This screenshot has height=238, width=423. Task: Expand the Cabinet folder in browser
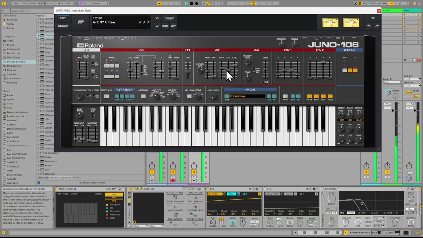coord(39,19)
